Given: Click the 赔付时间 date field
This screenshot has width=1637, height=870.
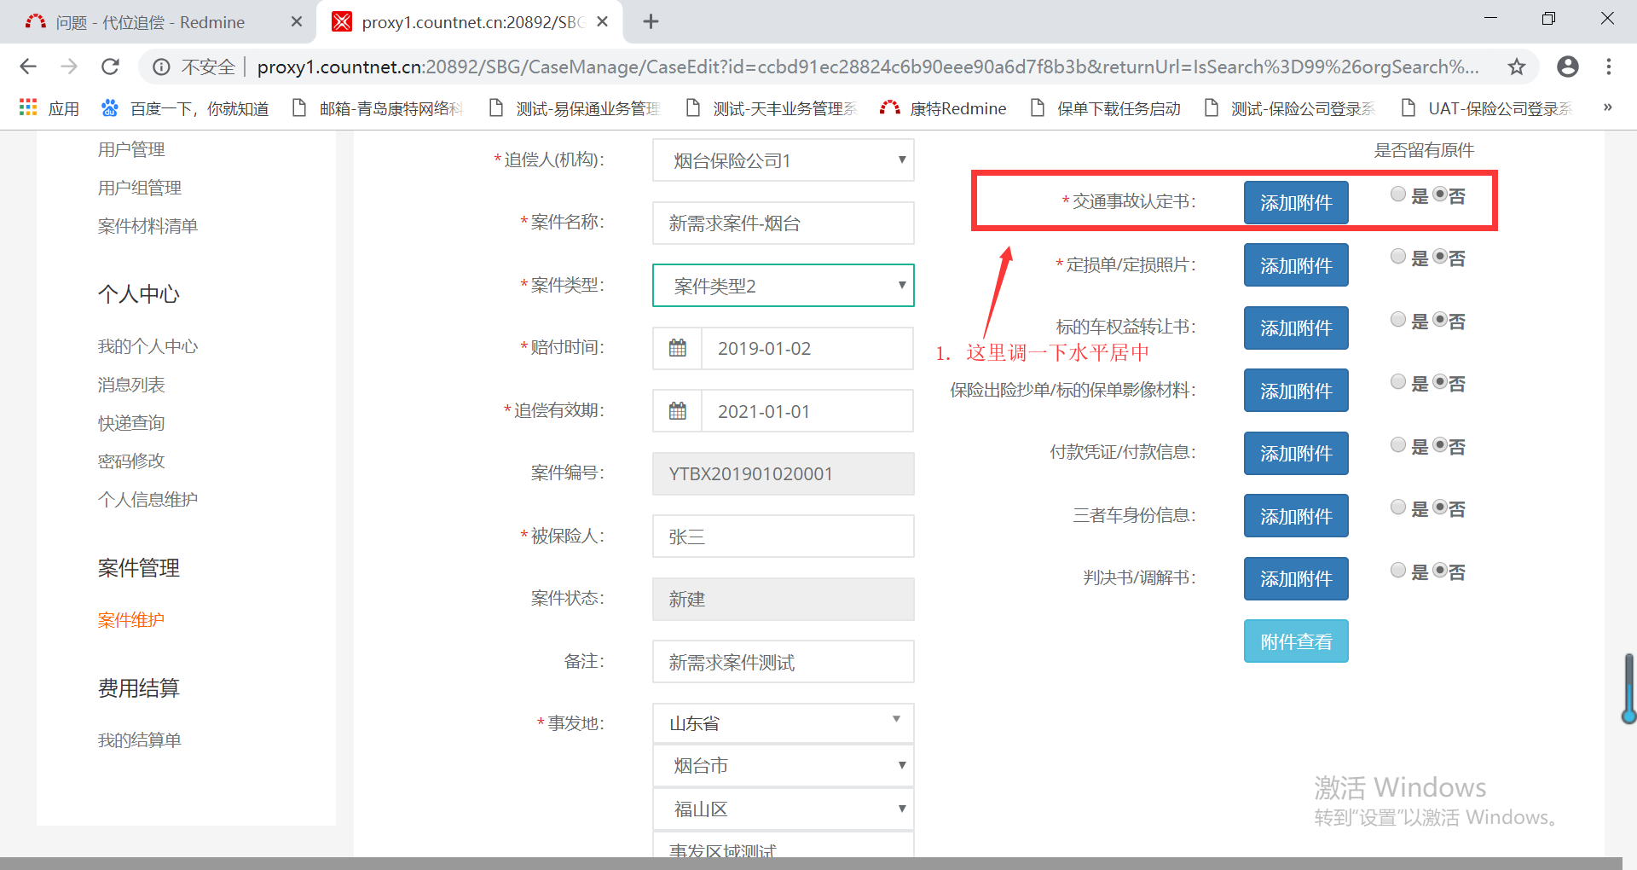Looking at the screenshot, I should pyautogui.click(x=807, y=348).
